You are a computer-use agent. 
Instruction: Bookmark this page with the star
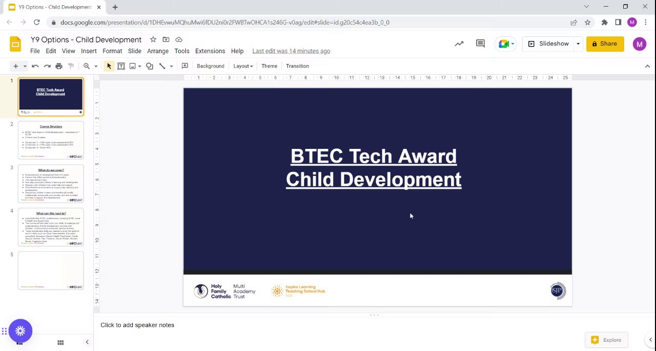[x=587, y=22]
